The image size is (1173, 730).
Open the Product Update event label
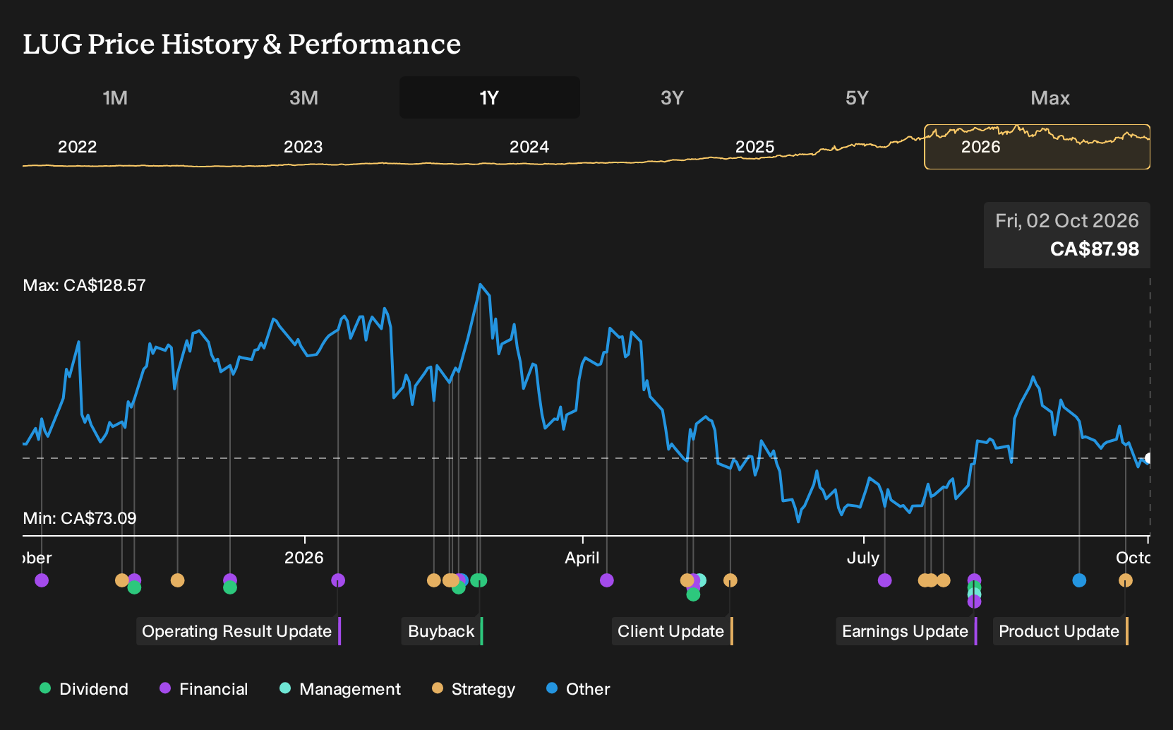[x=1061, y=631]
